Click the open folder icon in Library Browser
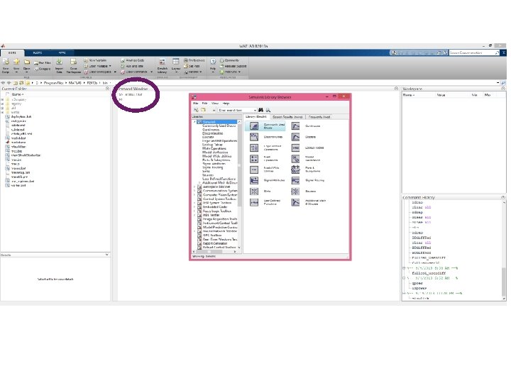The image size is (511, 383). [203, 110]
